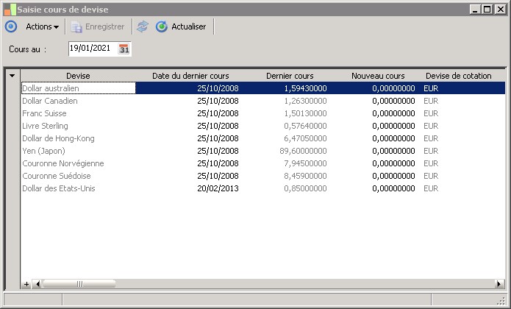
Task: Select the Couronne Norvégienne row
Action: [x=263, y=163]
